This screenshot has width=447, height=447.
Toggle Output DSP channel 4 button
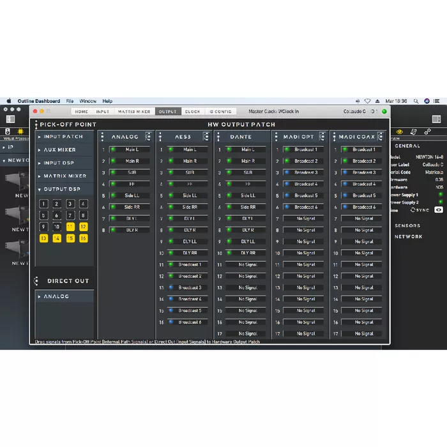coord(83,204)
